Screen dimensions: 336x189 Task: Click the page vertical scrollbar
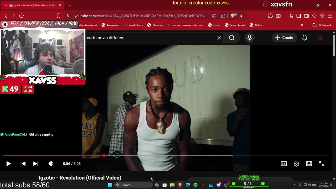coord(334,45)
